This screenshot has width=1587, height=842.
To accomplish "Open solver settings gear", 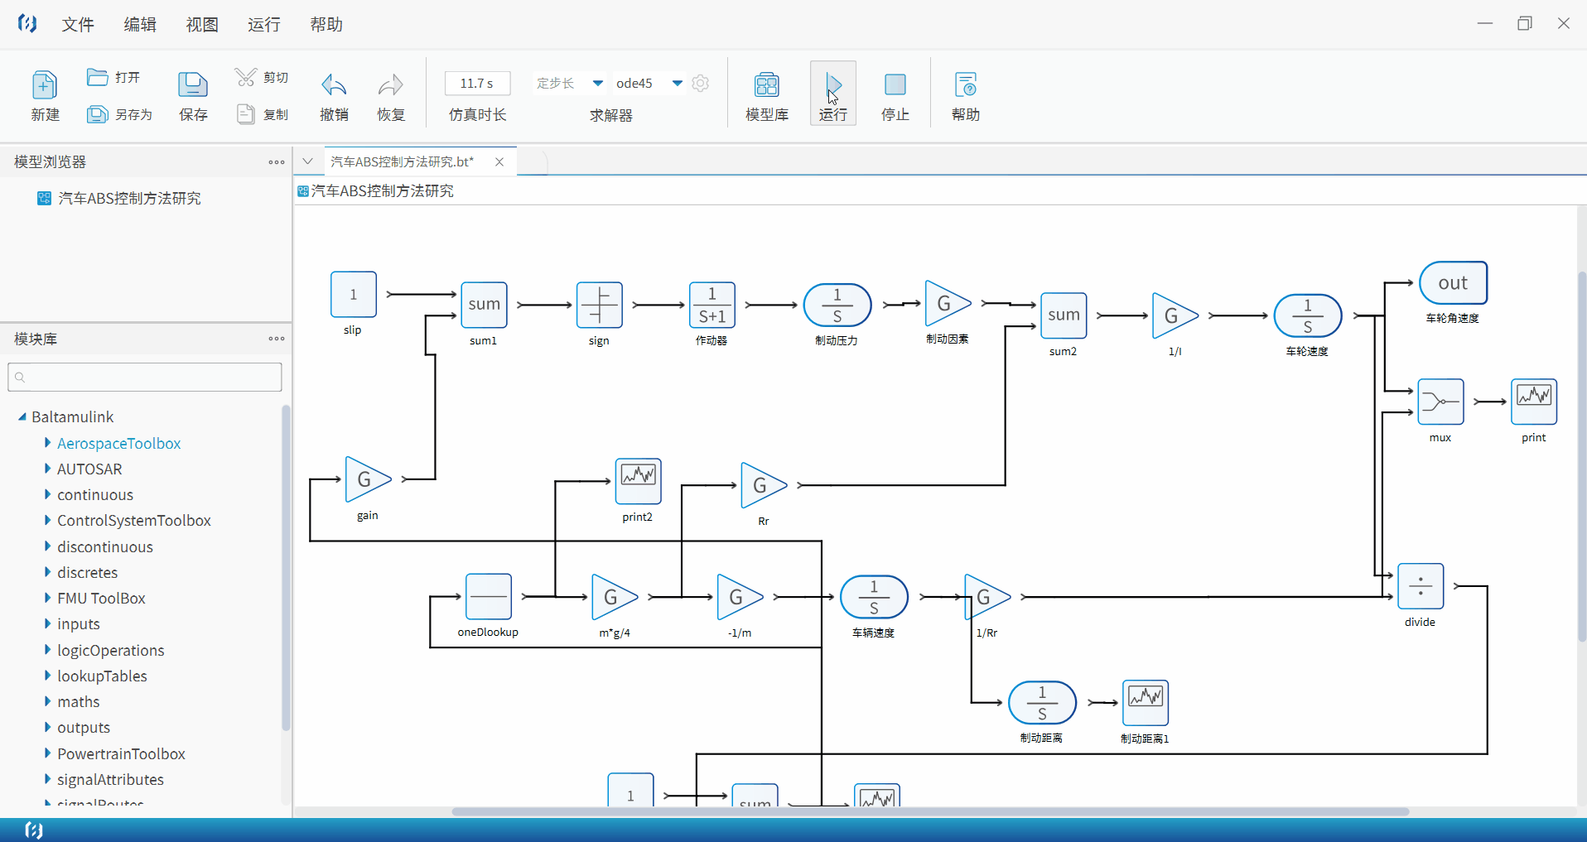I will click(701, 83).
